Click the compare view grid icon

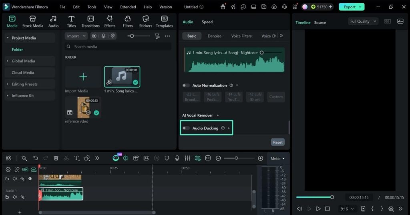tap(388, 22)
